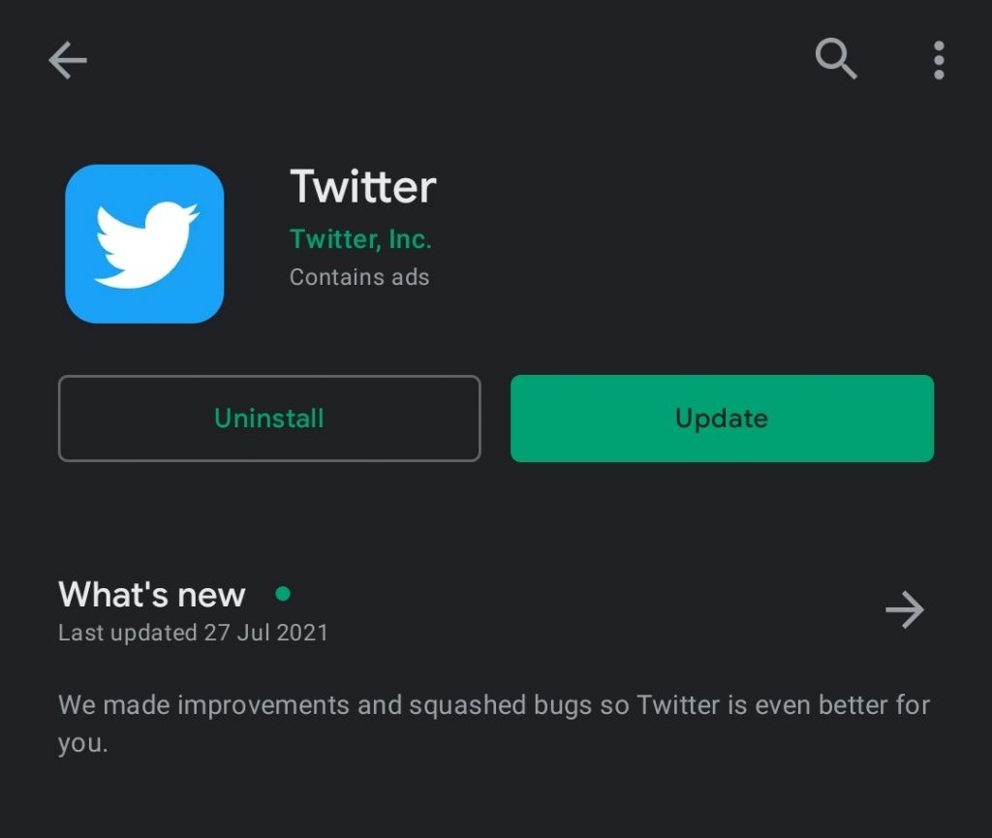Tap the Contains ads label
Image resolution: width=992 pixels, height=838 pixels.
(x=359, y=277)
